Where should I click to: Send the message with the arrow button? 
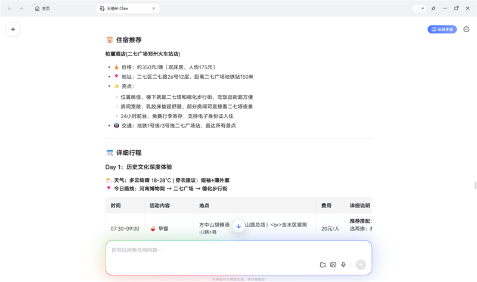[361, 265]
